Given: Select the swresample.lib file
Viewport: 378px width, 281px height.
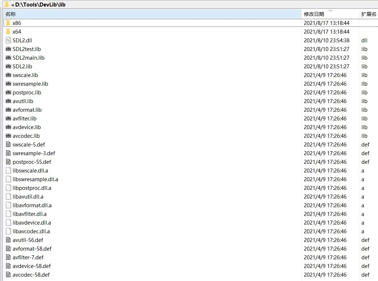Looking at the screenshot, I should tap(30, 84).
